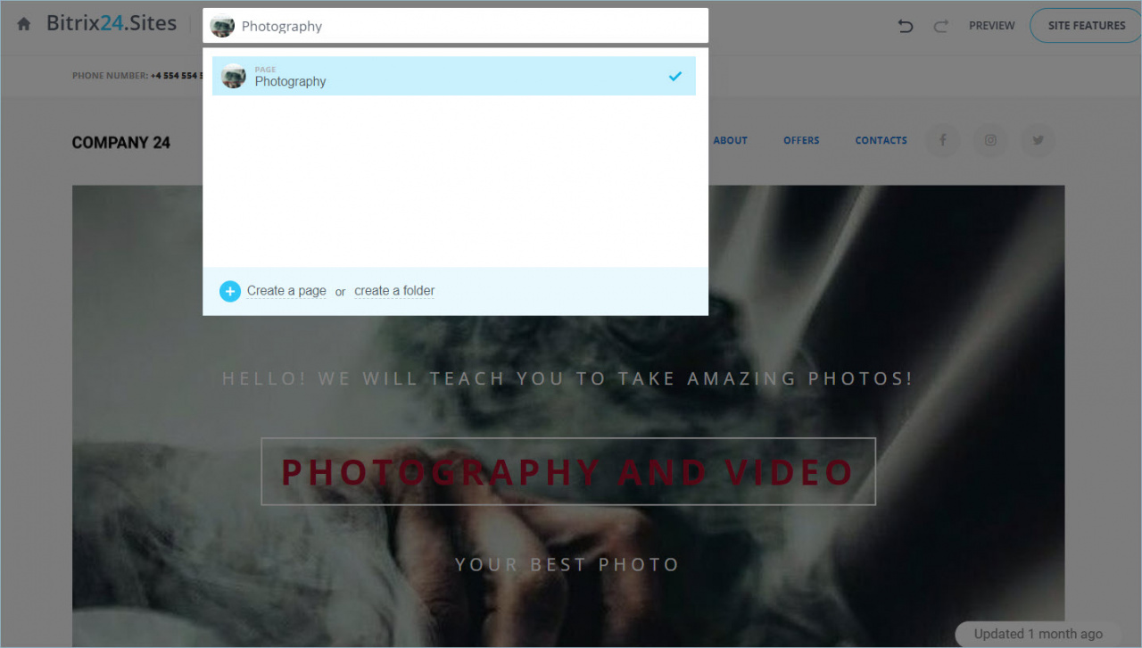This screenshot has height=648, width=1142.
Task: Visit the Twitter social icon
Action: click(1039, 140)
